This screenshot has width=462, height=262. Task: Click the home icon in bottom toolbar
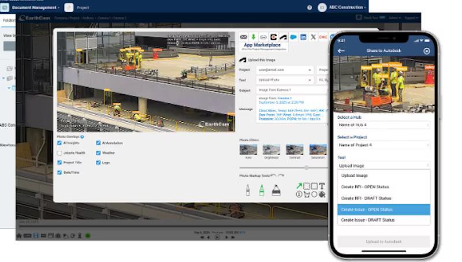click(x=19, y=235)
